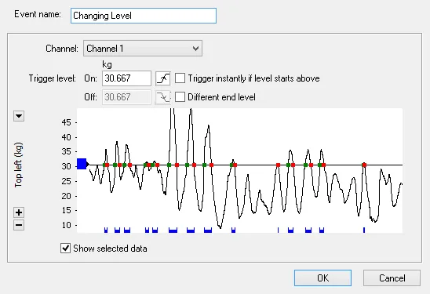This screenshot has width=430, height=294.
Task: Enable Trigger instantly if level starts above
Action: point(180,78)
